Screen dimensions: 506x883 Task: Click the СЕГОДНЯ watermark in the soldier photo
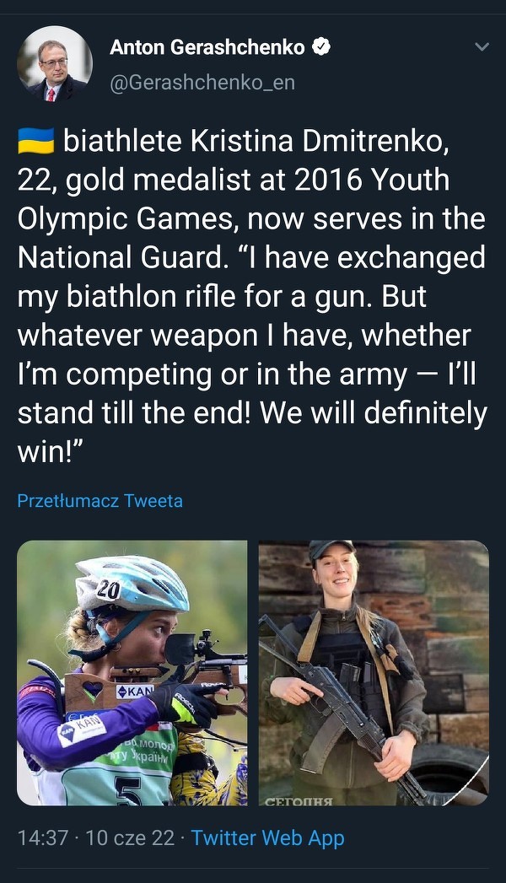click(299, 798)
